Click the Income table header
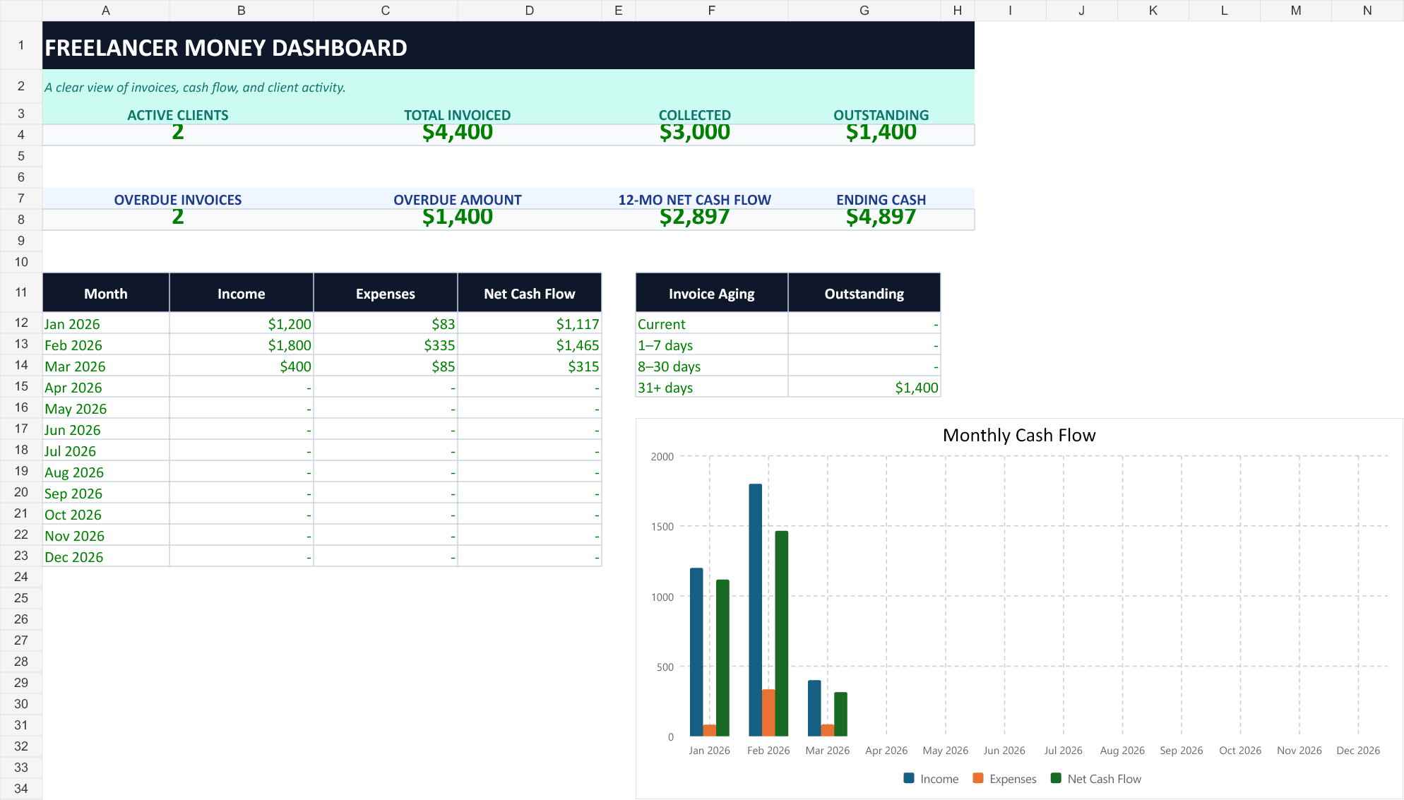Screen dimensions: 1404x800 coord(242,293)
